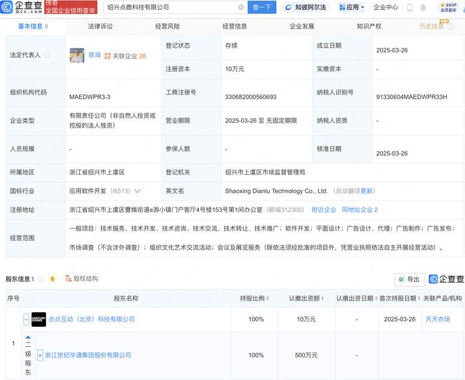Viewport: 465px width, 380px height.
Task: Open 浙江世纪华通集团股份有限公司 link
Action: [x=88, y=355]
